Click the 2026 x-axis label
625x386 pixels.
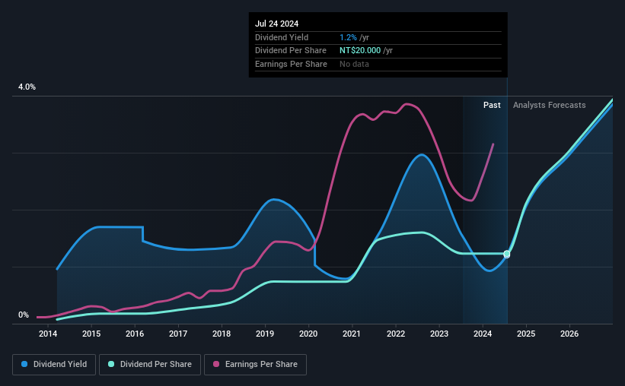click(569, 334)
